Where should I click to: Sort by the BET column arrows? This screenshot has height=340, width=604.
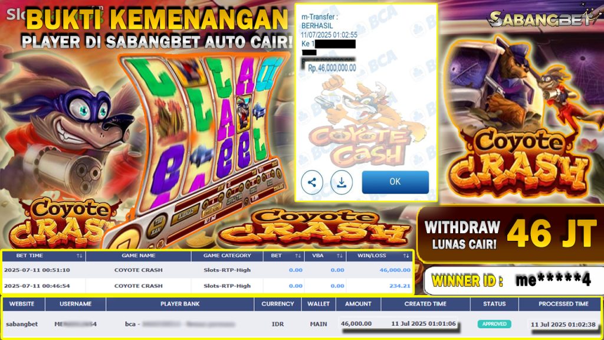click(298, 256)
